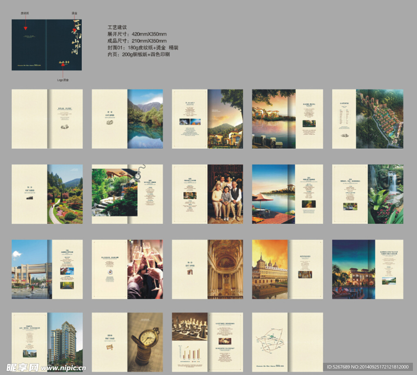Open the champagne glasses toast photo
This screenshot has width=417, height=375.
coord(145,269)
